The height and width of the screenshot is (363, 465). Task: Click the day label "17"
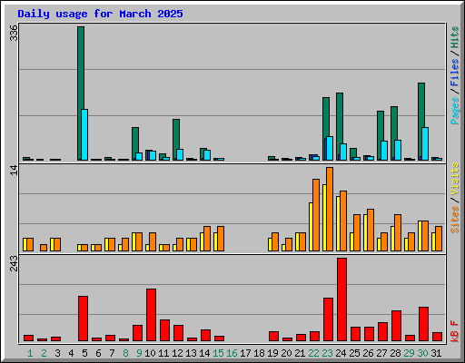tap(245, 353)
